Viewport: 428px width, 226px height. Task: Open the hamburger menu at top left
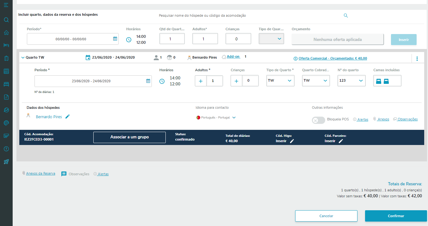click(x=6, y=5)
